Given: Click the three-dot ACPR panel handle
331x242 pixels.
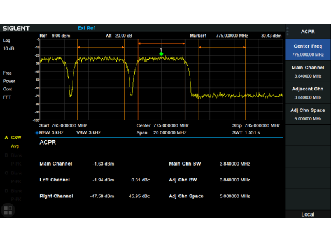Looking at the screenshot, I should (x=288, y=31).
